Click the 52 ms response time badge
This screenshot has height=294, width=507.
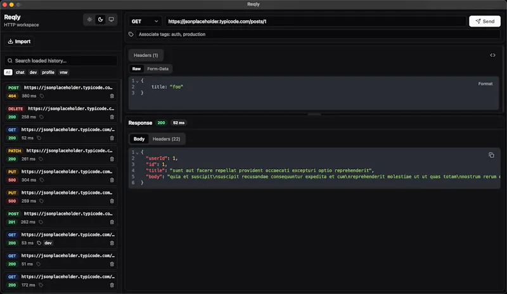179,123
